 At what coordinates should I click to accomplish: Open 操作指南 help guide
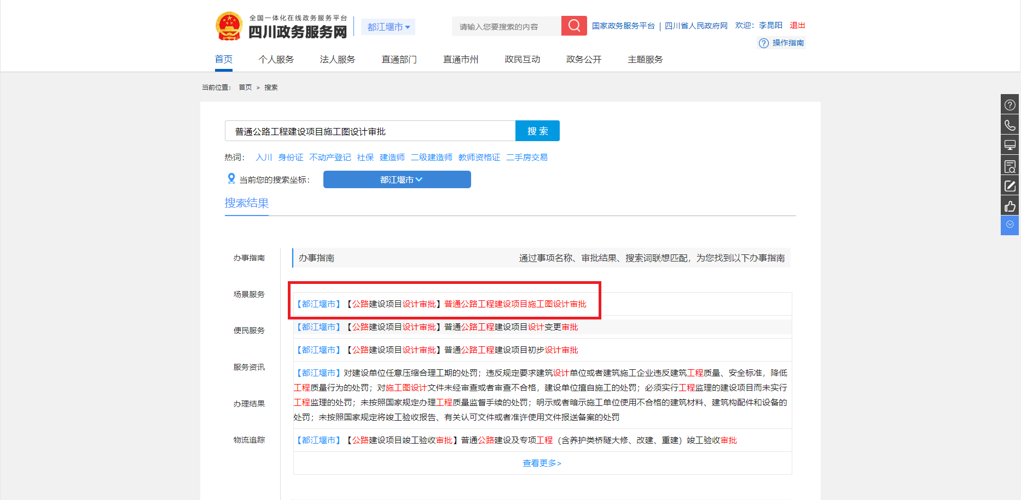click(781, 43)
